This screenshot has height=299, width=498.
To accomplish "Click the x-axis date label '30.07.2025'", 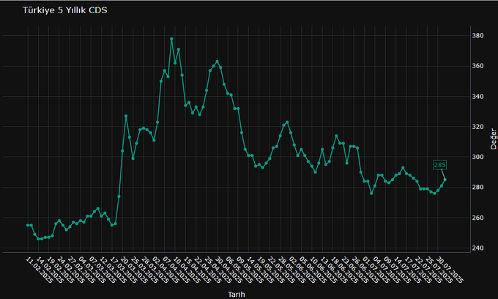I will [x=449, y=270].
